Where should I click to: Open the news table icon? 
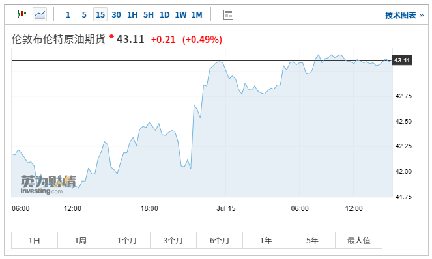228,14
